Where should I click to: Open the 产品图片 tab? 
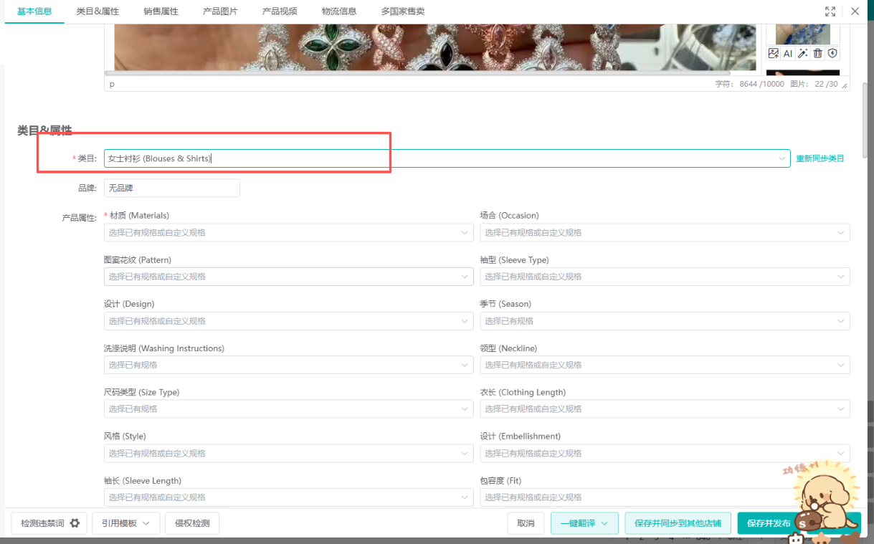coord(220,11)
